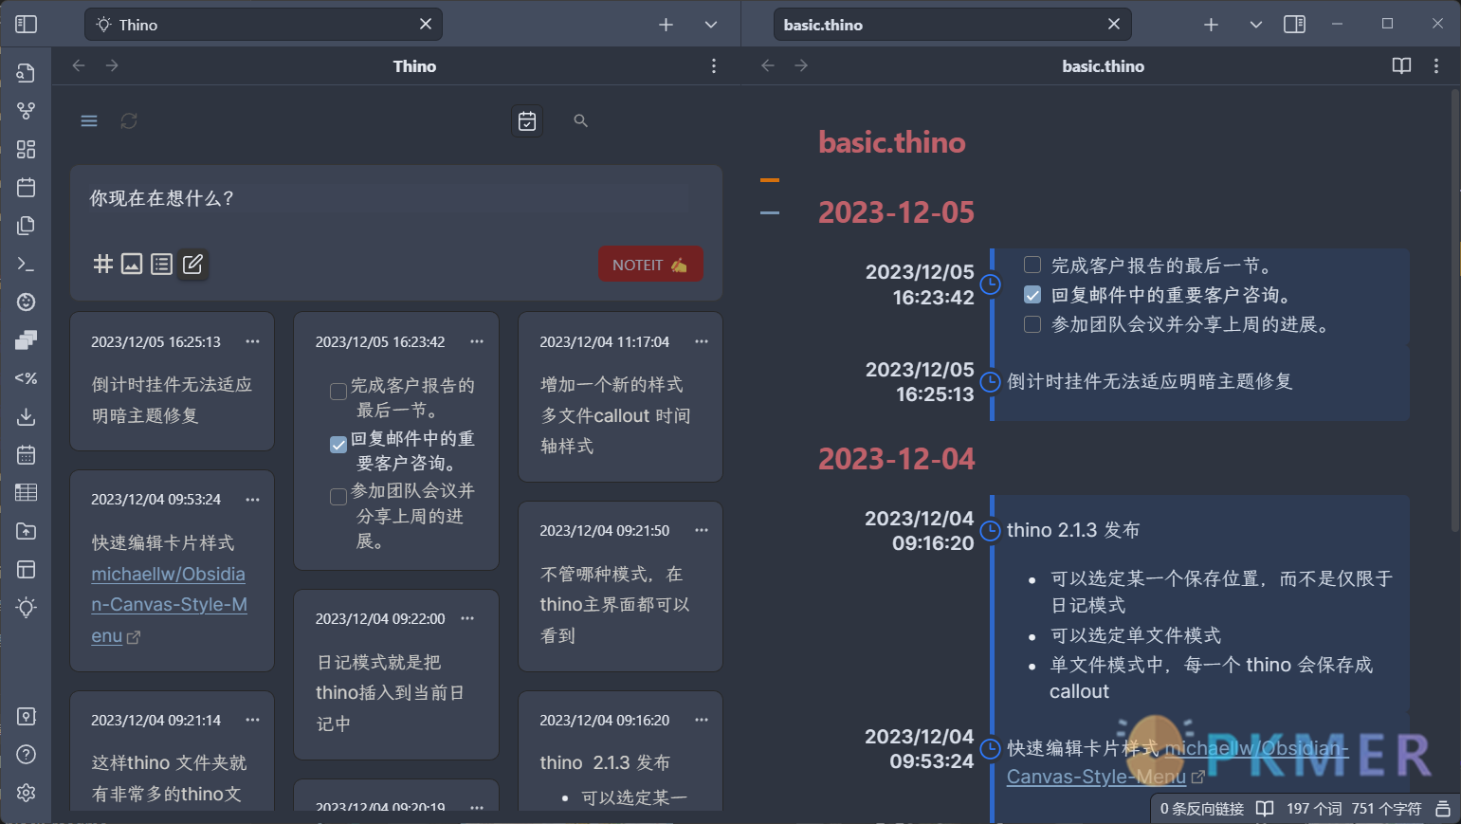Navigate forward in basic.thino pane
The width and height of the screenshot is (1461, 824).
[801, 65]
